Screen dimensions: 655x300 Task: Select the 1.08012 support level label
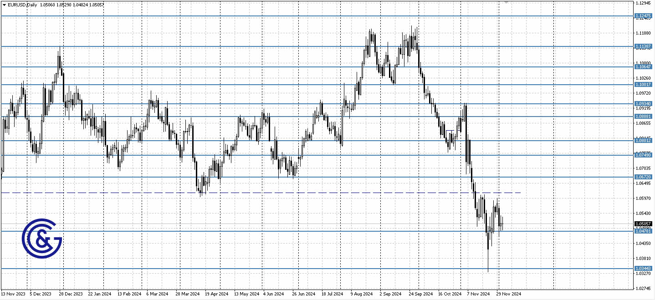coord(643,141)
